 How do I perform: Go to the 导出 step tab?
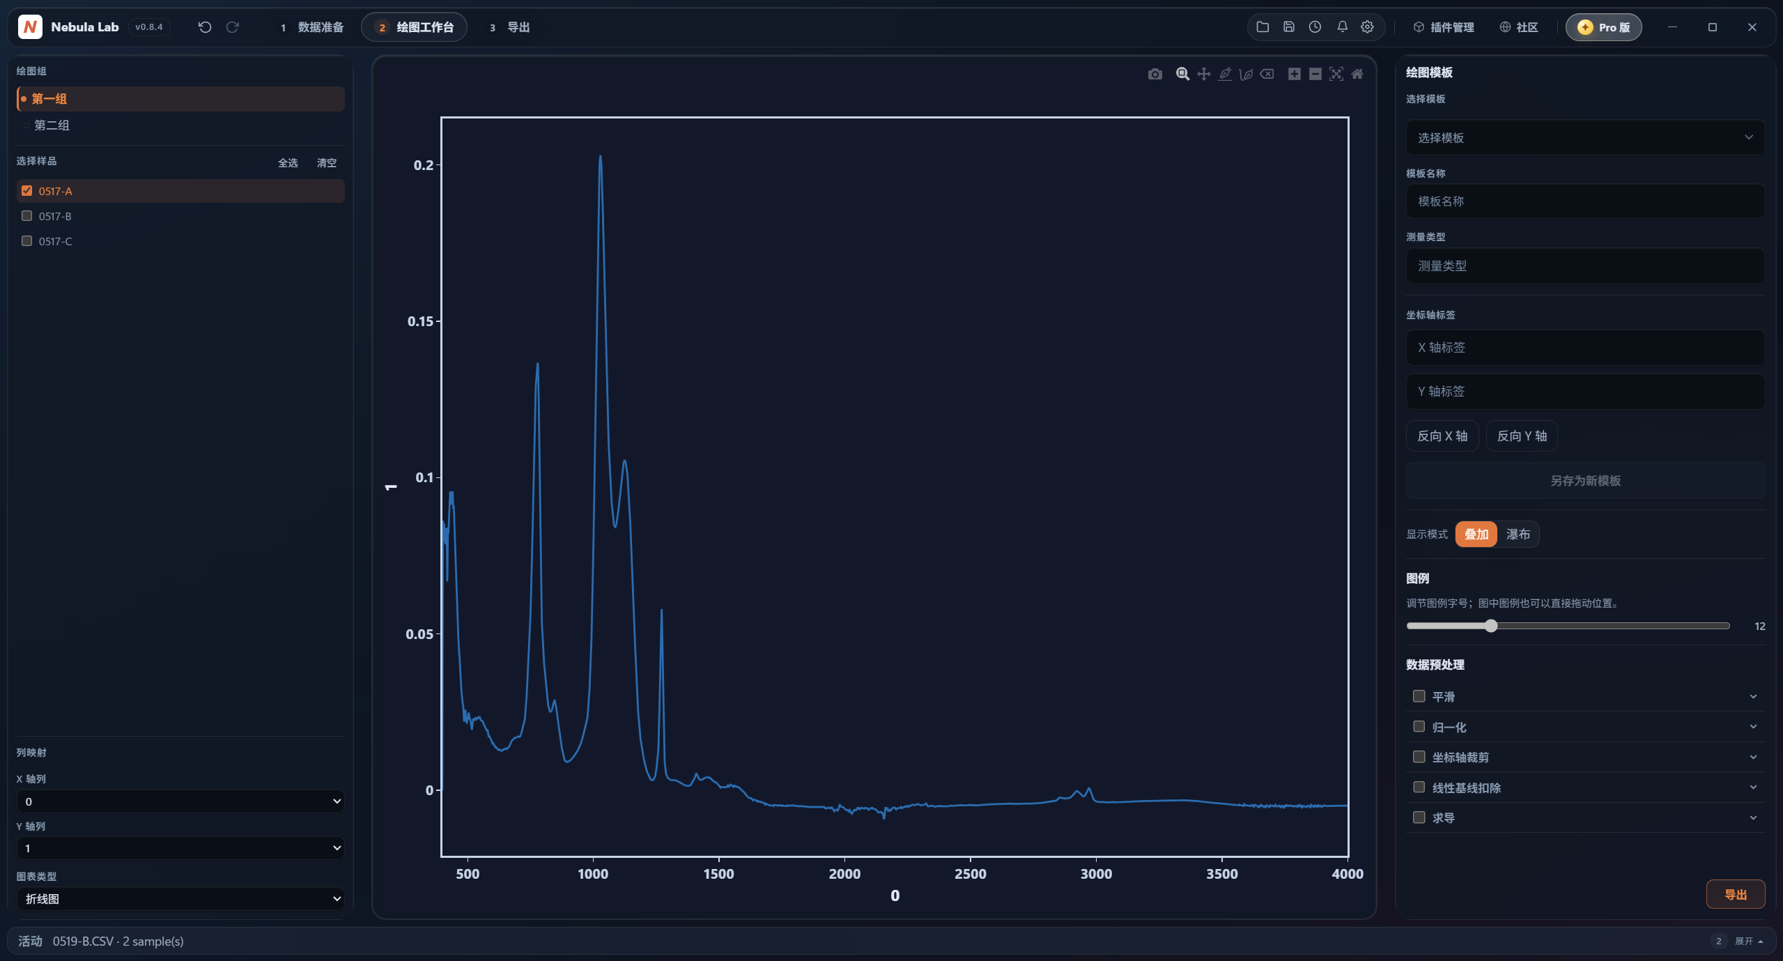coord(509,27)
